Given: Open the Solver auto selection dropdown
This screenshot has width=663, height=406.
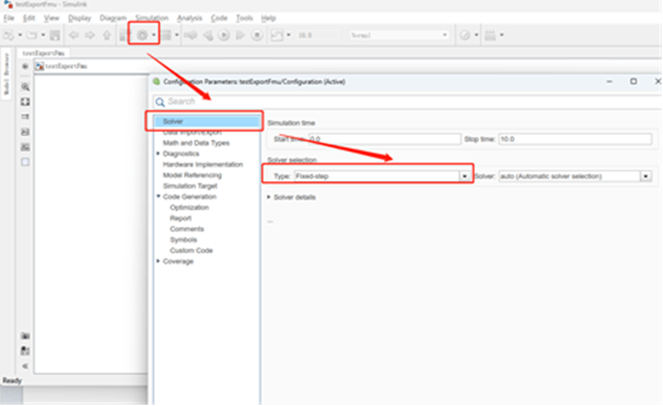Looking at the screenshot, I should tap(646, 176).
